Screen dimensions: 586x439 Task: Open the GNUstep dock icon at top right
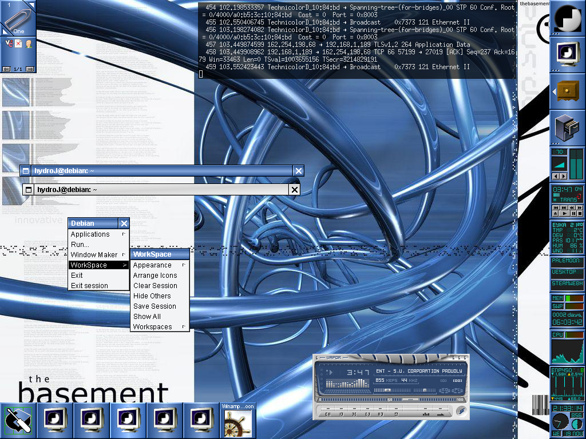pyautogui.click(x=567, y=18)
